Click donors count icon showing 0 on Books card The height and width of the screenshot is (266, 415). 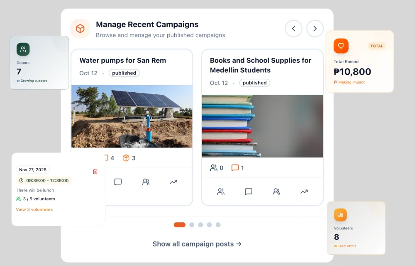214,168
